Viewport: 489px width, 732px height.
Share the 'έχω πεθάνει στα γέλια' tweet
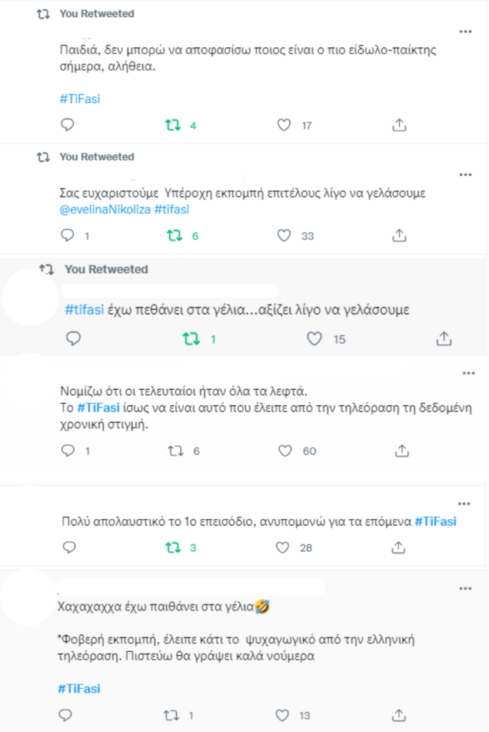click(x=443, y=339)
